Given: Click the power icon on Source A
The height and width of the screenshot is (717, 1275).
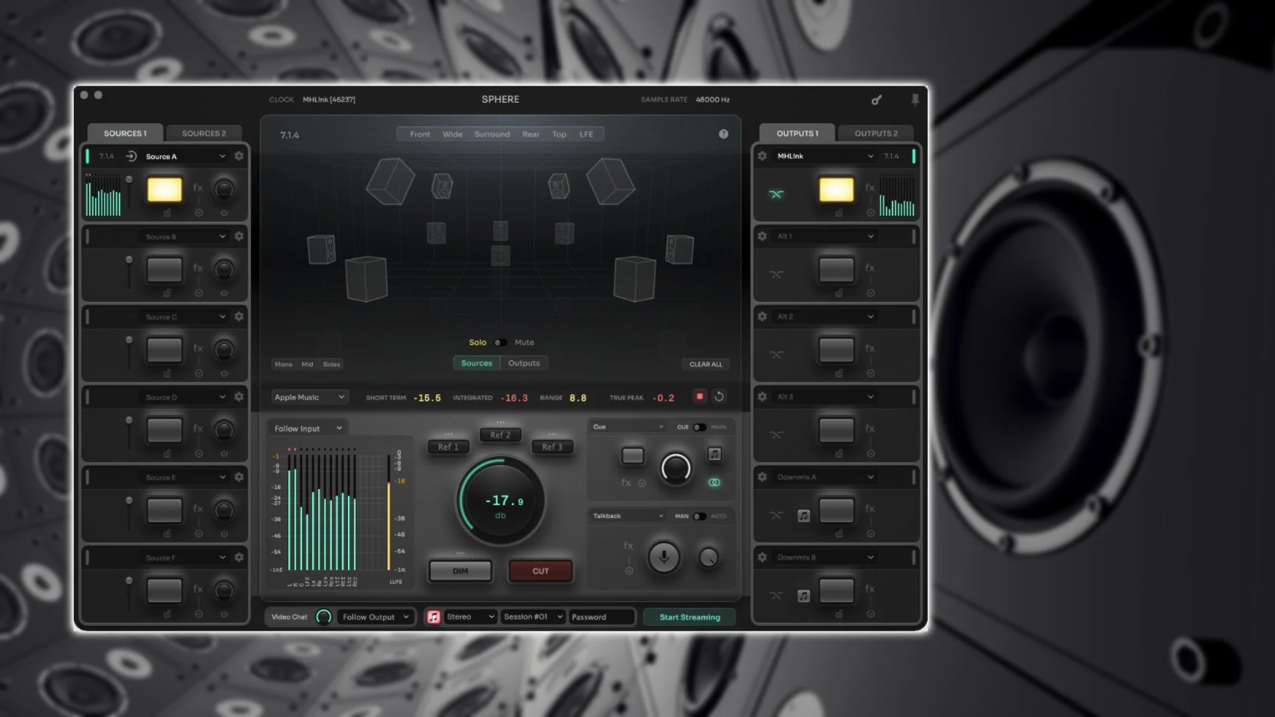Looking at the screenshot, I should coord(224,213).
